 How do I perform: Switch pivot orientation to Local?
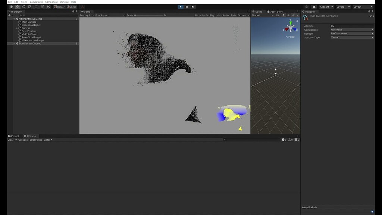pyautogui.click(x=72, y=7)
